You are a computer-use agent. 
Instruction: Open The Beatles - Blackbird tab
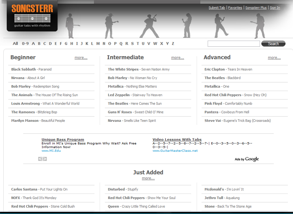coord(223,78)
